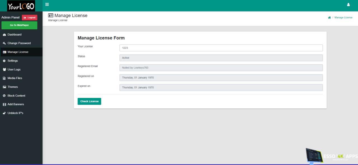Screen dimensions: 358x165
Task: Click the YourLOGO image in the header
Action: [21, 6]
